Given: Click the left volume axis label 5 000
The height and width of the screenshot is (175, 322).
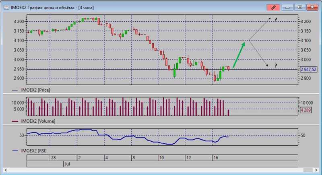Looking at the screenshot, I should tap(19, 109).
